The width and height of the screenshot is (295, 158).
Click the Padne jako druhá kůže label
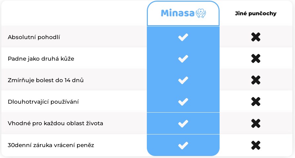(x=41, y=59)
